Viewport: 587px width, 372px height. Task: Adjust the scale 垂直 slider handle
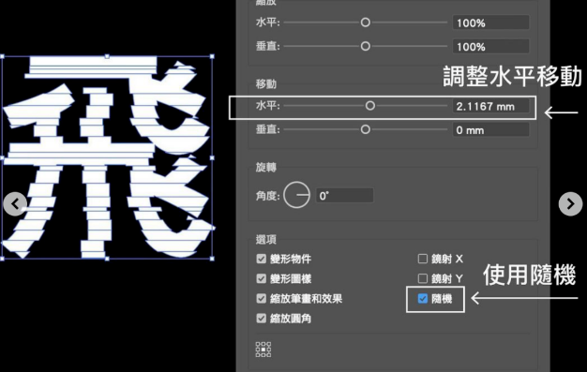(x=366, y=47)
